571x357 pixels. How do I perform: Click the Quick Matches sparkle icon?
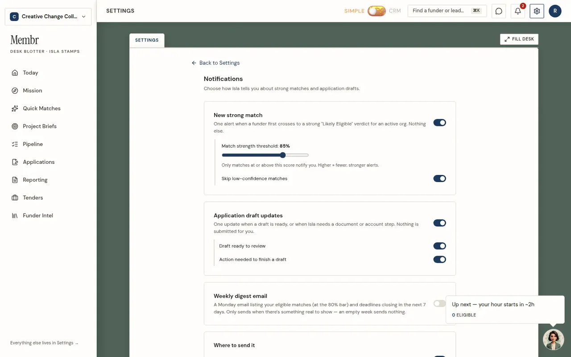pos(15,108)
